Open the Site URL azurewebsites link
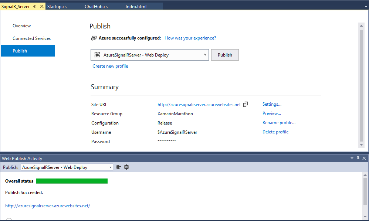Screen dimensions: 369x221 [x=199, y=105]
